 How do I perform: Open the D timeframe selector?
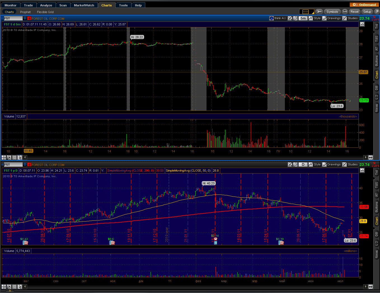(303, 164)
